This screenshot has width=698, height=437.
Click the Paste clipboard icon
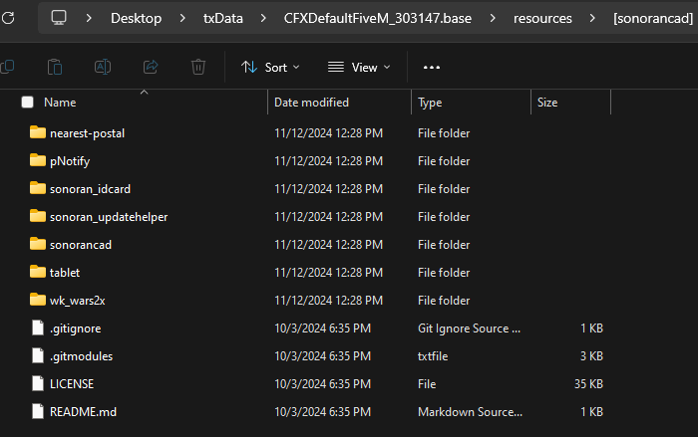[55, 67]
